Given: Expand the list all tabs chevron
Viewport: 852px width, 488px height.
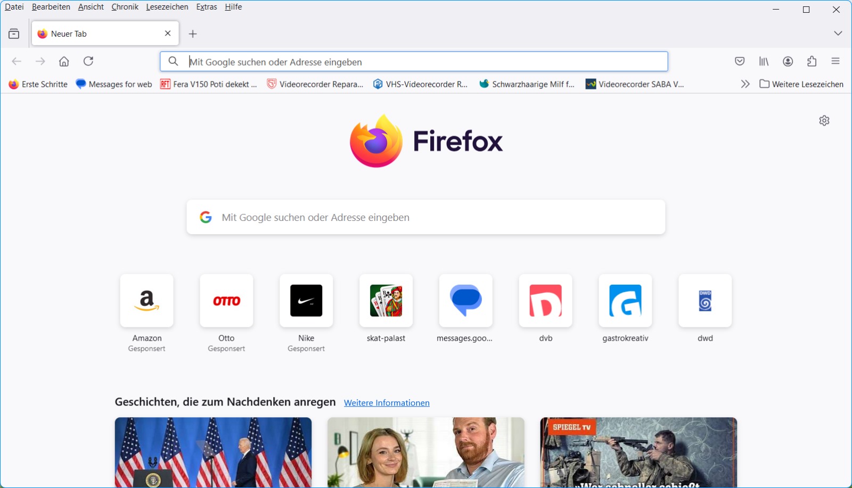Looking at the screenshot, I should point(838,34).
